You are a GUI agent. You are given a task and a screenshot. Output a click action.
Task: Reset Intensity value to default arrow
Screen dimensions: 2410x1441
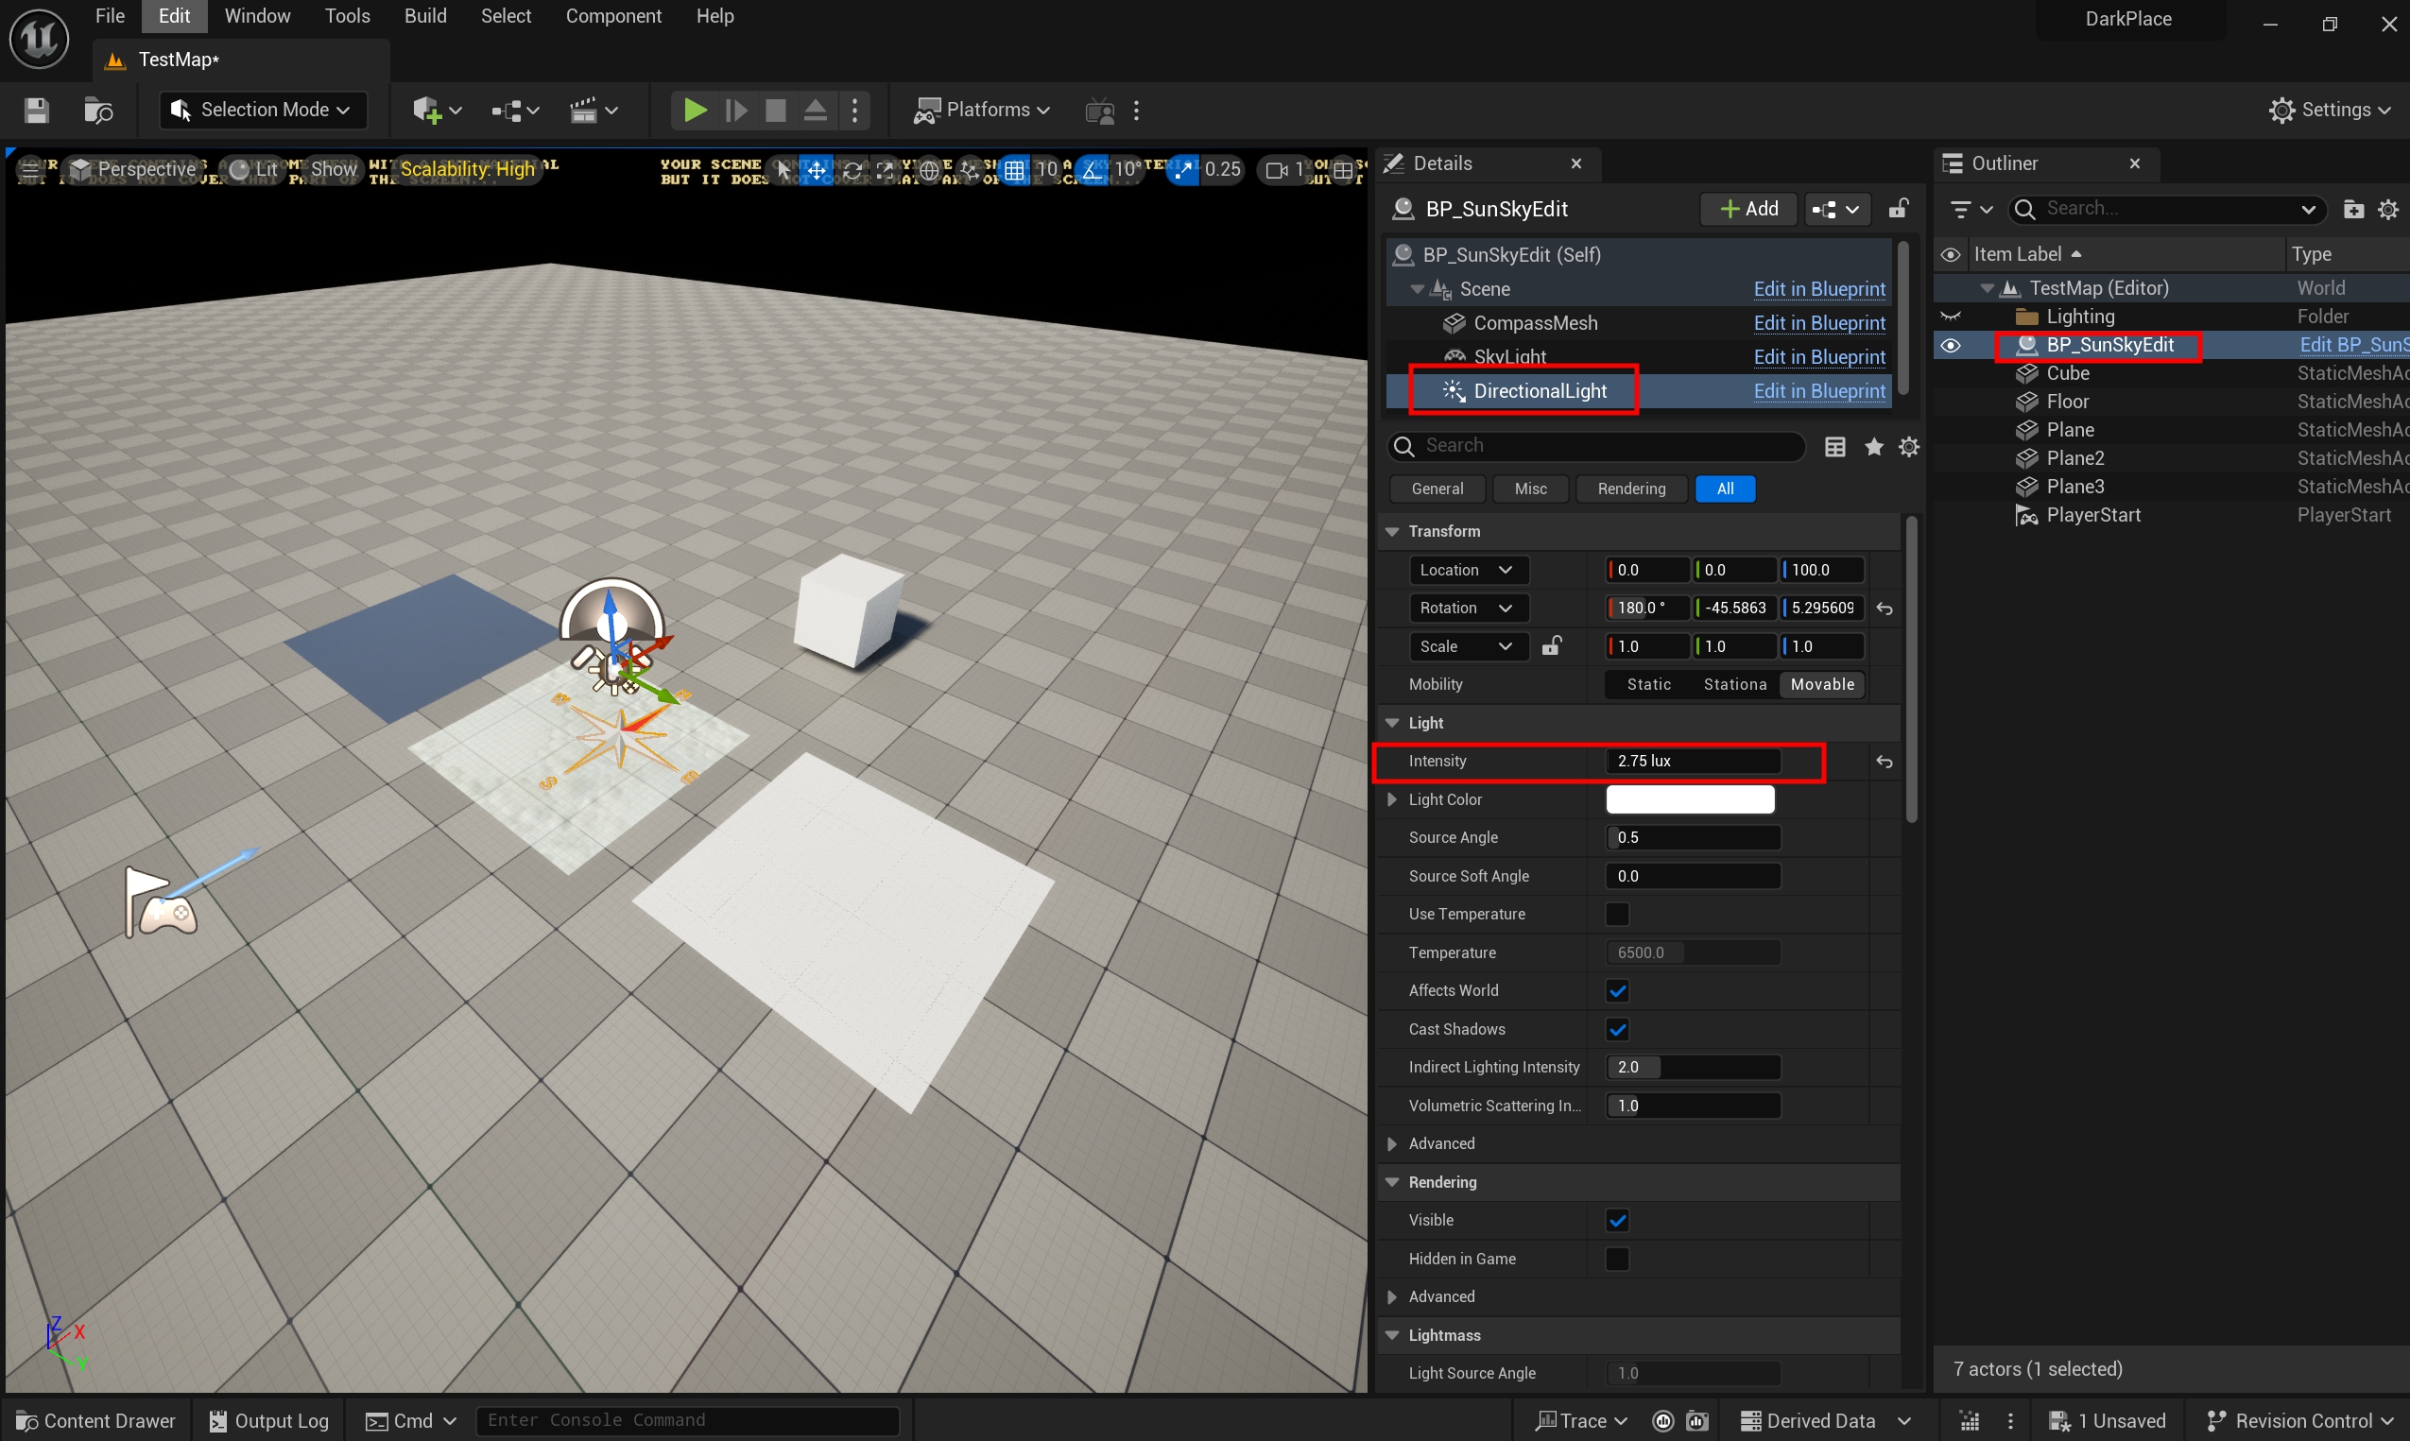point(1884,763)
